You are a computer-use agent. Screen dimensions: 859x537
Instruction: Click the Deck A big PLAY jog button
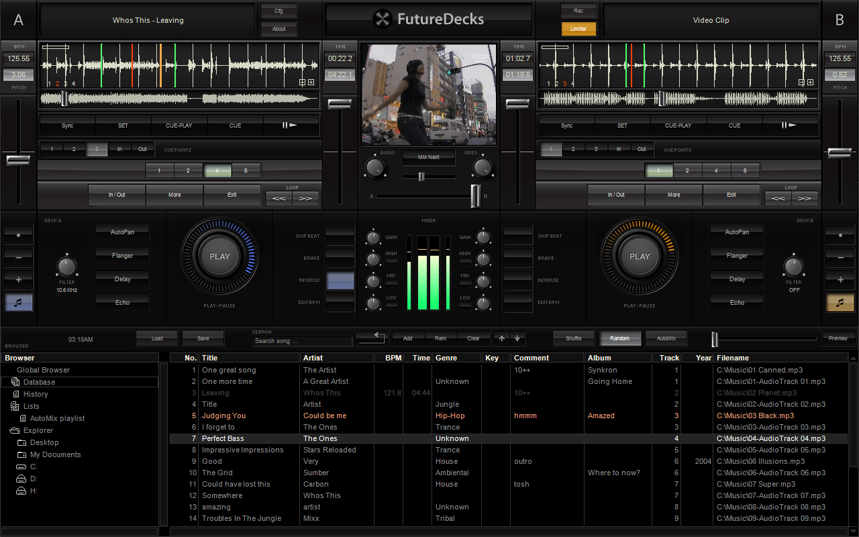click(219, 256)
